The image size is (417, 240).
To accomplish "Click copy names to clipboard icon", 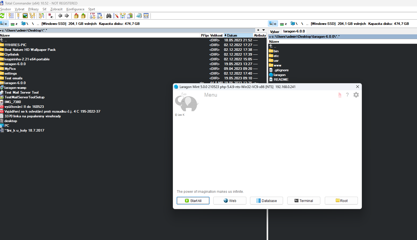I will pos(130,16).
